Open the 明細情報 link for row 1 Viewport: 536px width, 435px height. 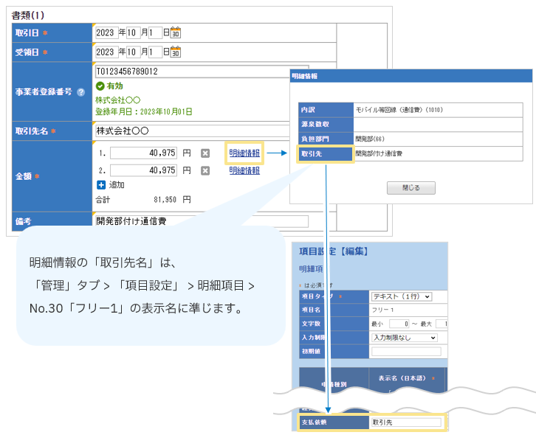point(244,153)
